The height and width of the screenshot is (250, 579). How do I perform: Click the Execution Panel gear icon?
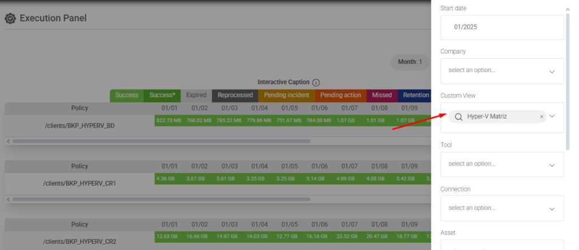[10, 19]
